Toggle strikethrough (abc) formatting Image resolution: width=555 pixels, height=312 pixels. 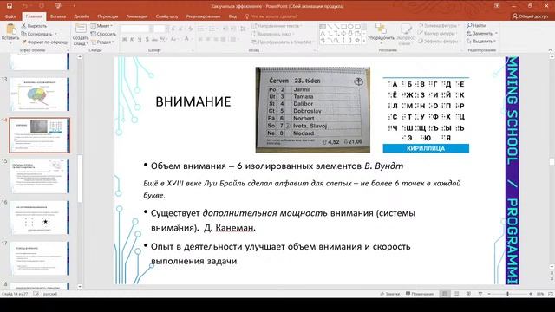154,39
